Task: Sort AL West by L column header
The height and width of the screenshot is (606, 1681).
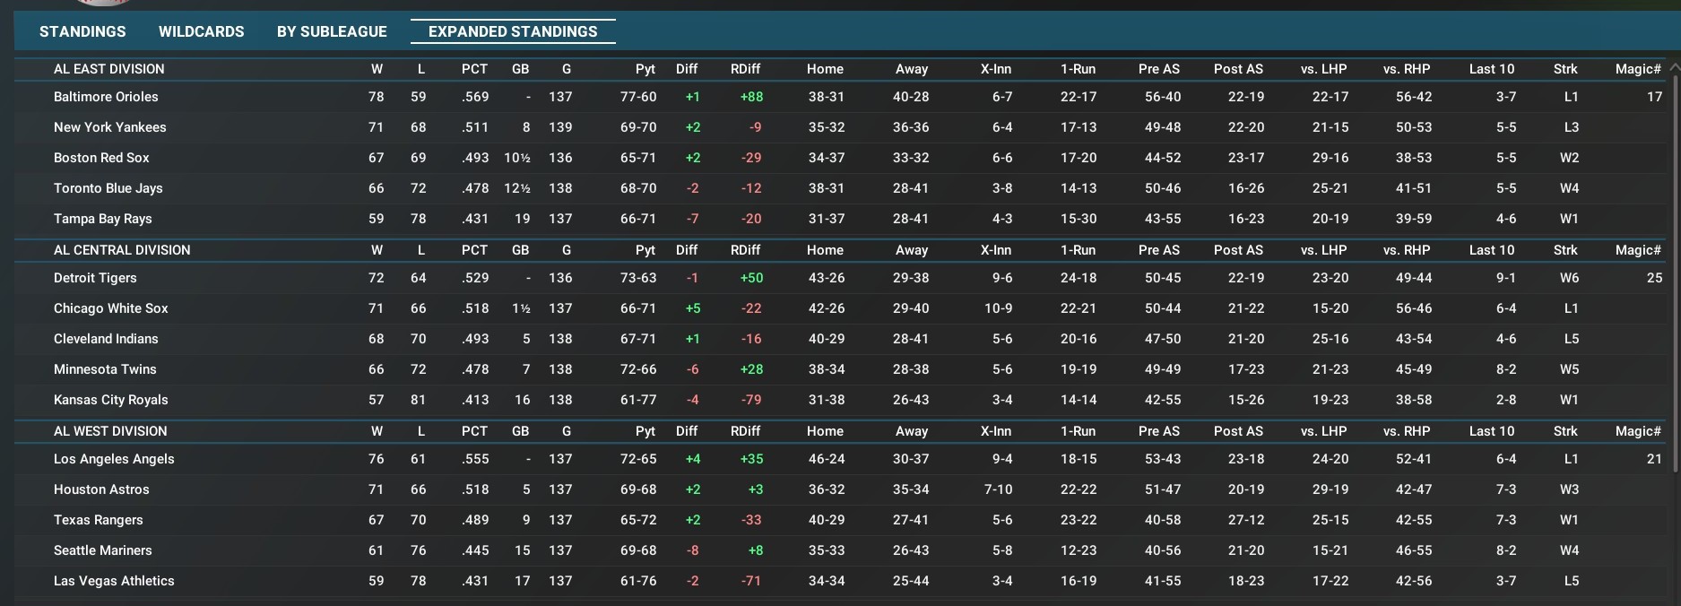Action: (421, 431)
